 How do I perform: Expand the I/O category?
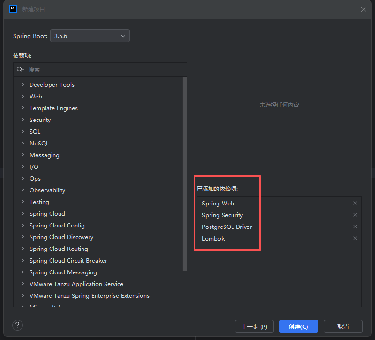click(22, 166)
